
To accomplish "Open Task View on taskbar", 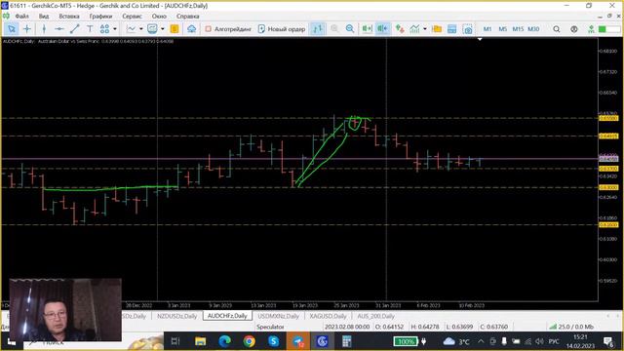I will click(175, 341).
